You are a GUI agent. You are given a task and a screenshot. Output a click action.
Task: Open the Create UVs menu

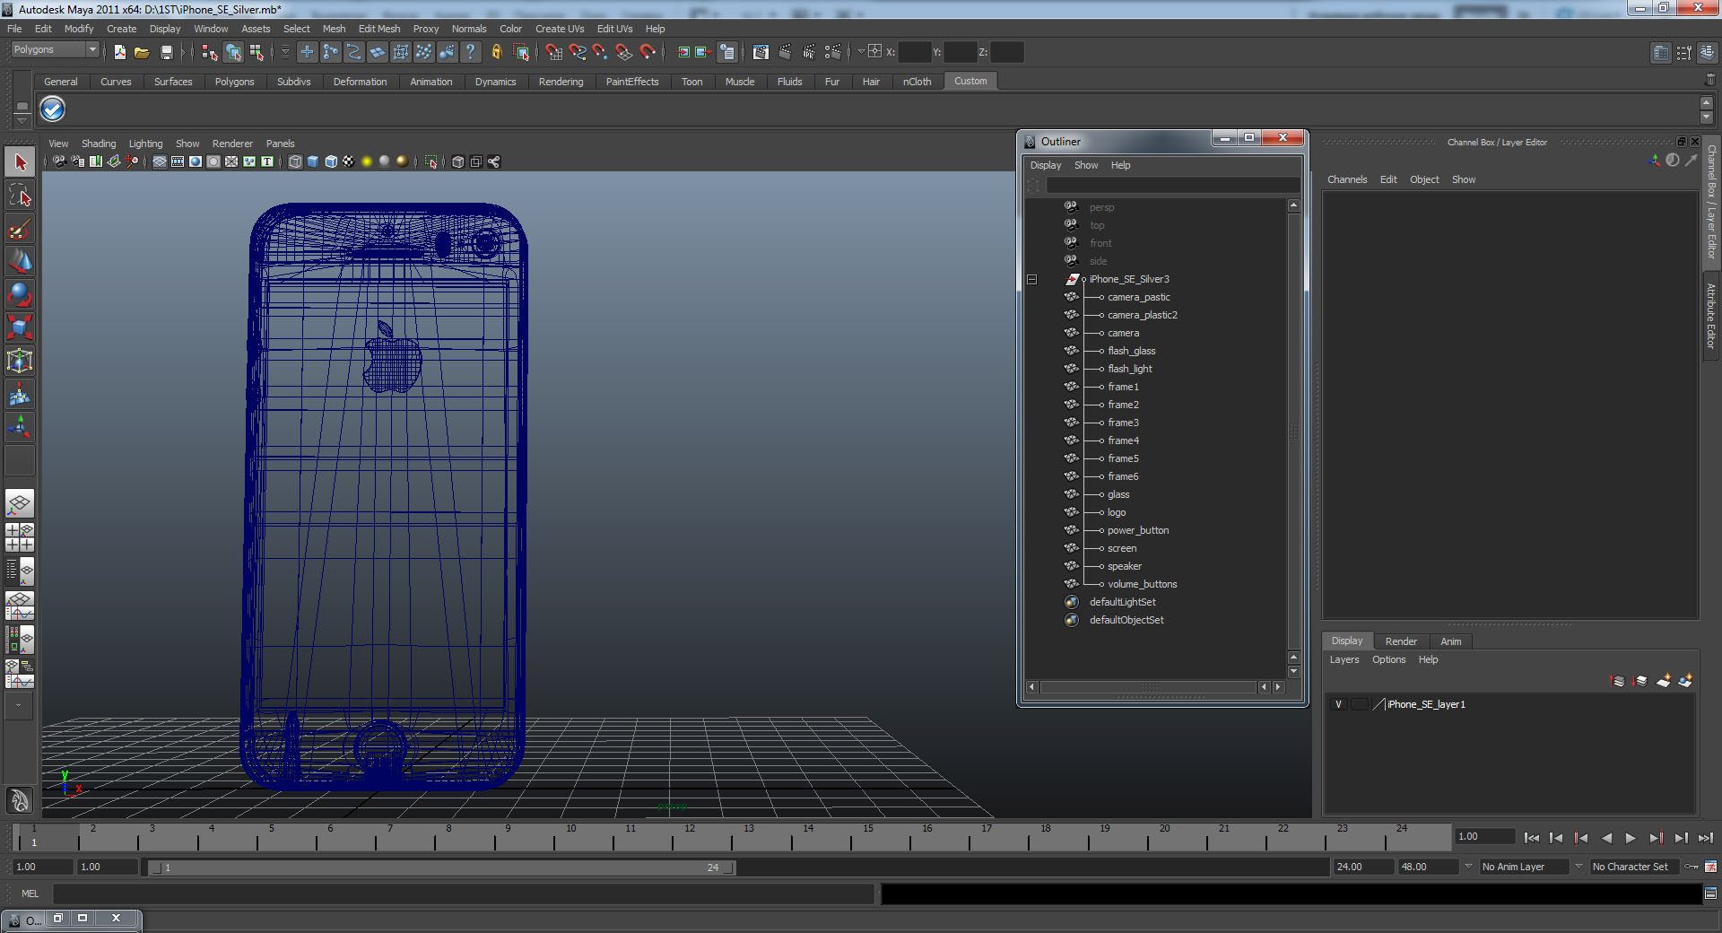pos(560,29)
